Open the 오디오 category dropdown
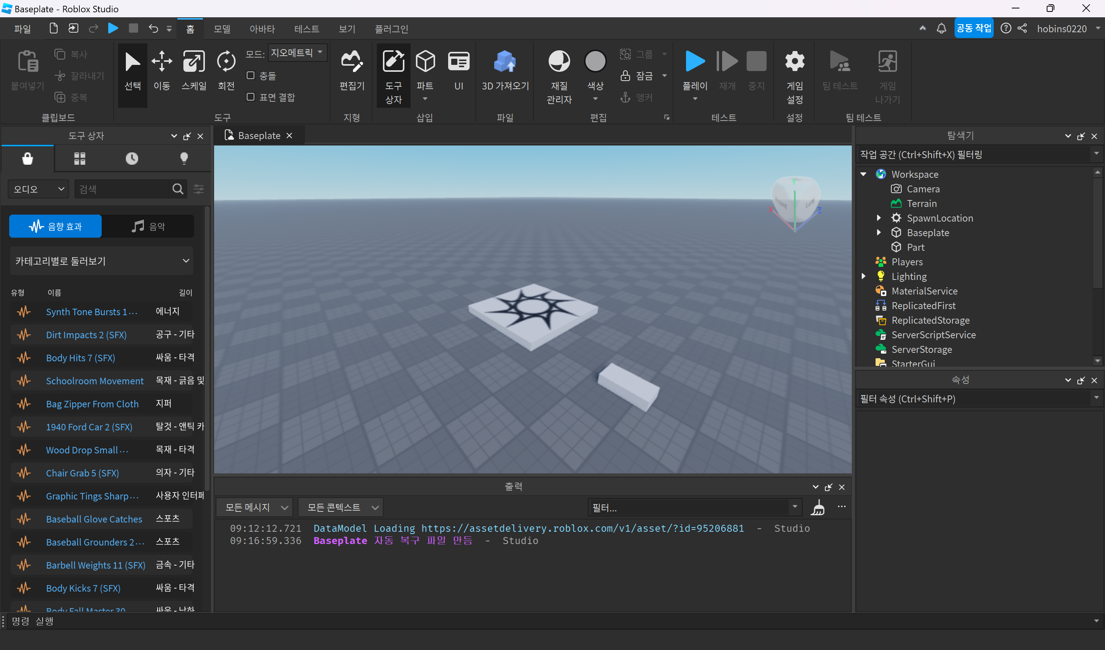 point(38,189)
